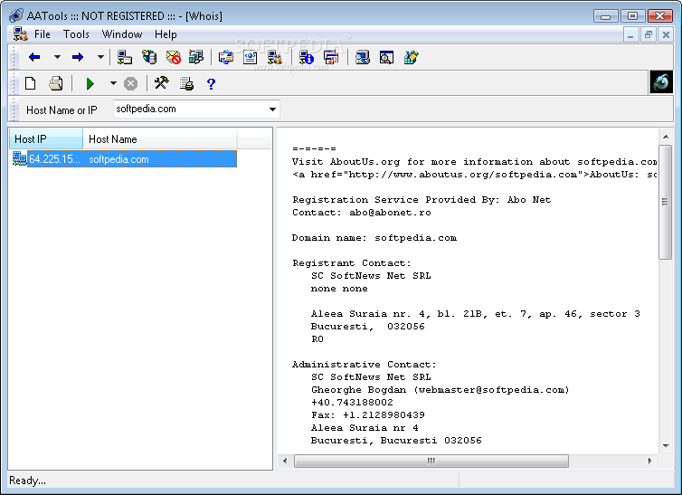Click the vertical scrollbar up arrow
Screen dimensions: 682x495
pos(666,137)
